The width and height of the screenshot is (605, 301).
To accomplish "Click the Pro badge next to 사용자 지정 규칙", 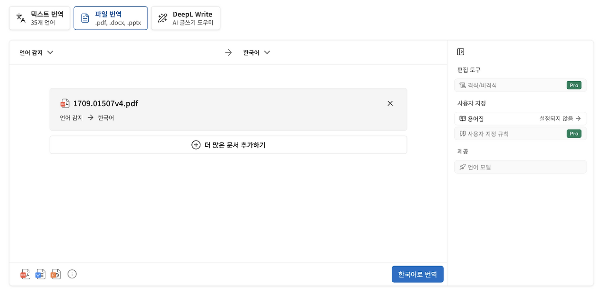I will coord(574,134).
